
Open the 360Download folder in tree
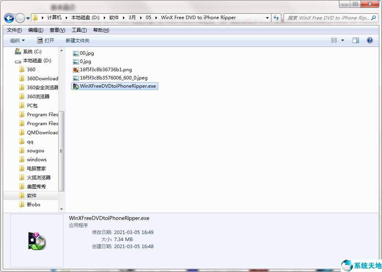(38, 79)
